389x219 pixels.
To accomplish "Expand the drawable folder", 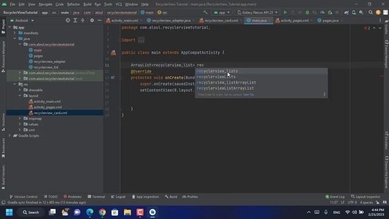I will coord(20,90).
